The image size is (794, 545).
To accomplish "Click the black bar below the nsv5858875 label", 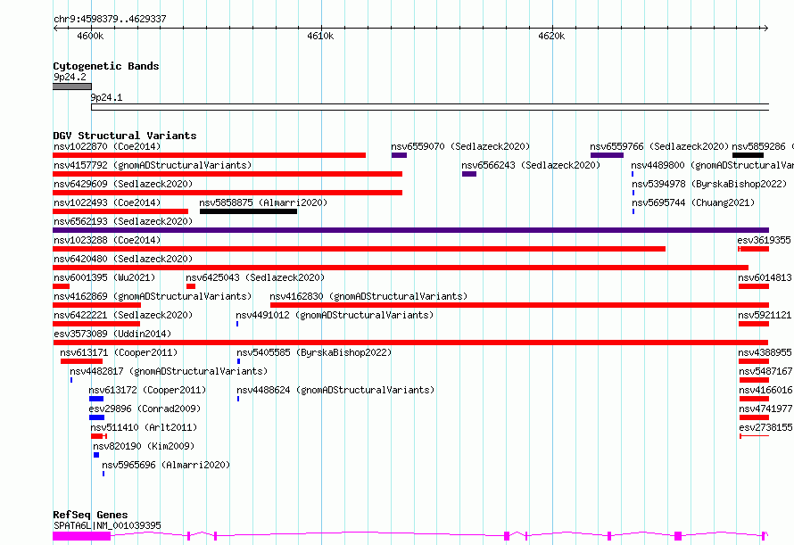I will pos(248,211).
